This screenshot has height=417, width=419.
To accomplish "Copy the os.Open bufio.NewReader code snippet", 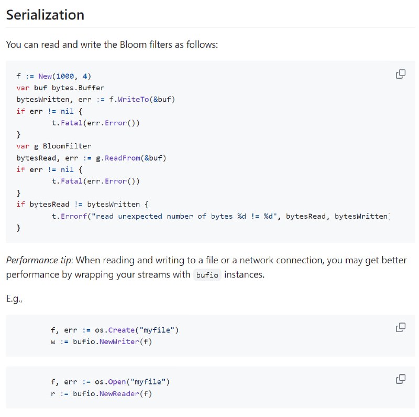I will (401, 379).
